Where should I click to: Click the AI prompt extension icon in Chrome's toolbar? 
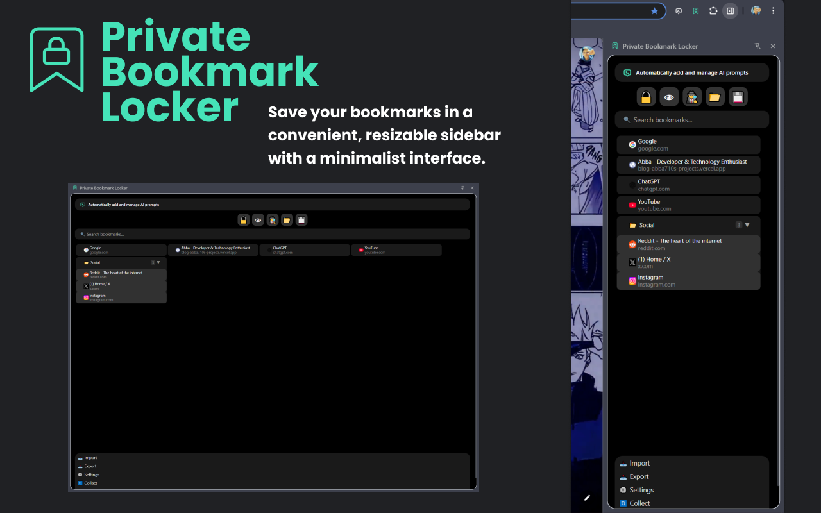[679, 11]
